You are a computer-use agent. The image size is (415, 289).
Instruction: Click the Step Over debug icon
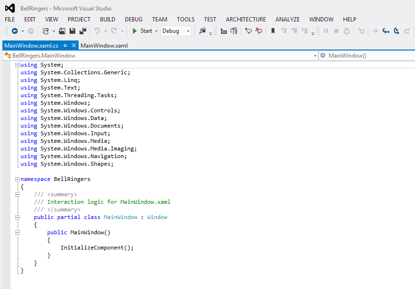396,31
